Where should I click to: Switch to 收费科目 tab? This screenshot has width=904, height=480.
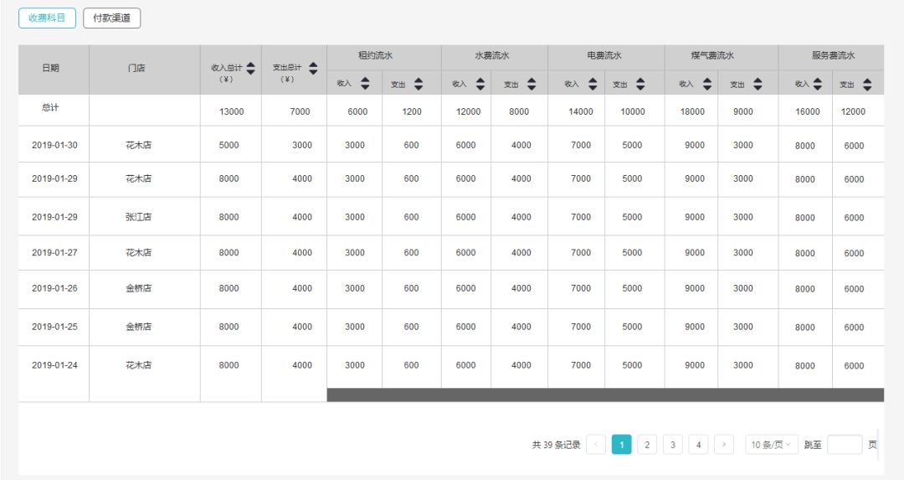(x=47, y=18)
